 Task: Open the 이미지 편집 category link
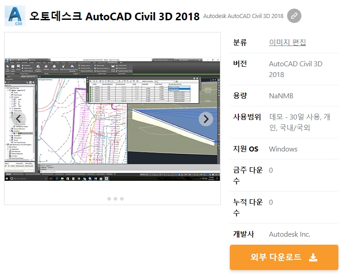tap(287, 42)
